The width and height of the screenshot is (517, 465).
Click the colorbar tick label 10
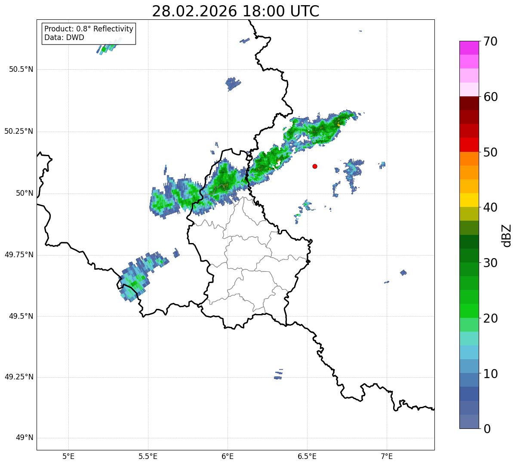coord(490,373)
